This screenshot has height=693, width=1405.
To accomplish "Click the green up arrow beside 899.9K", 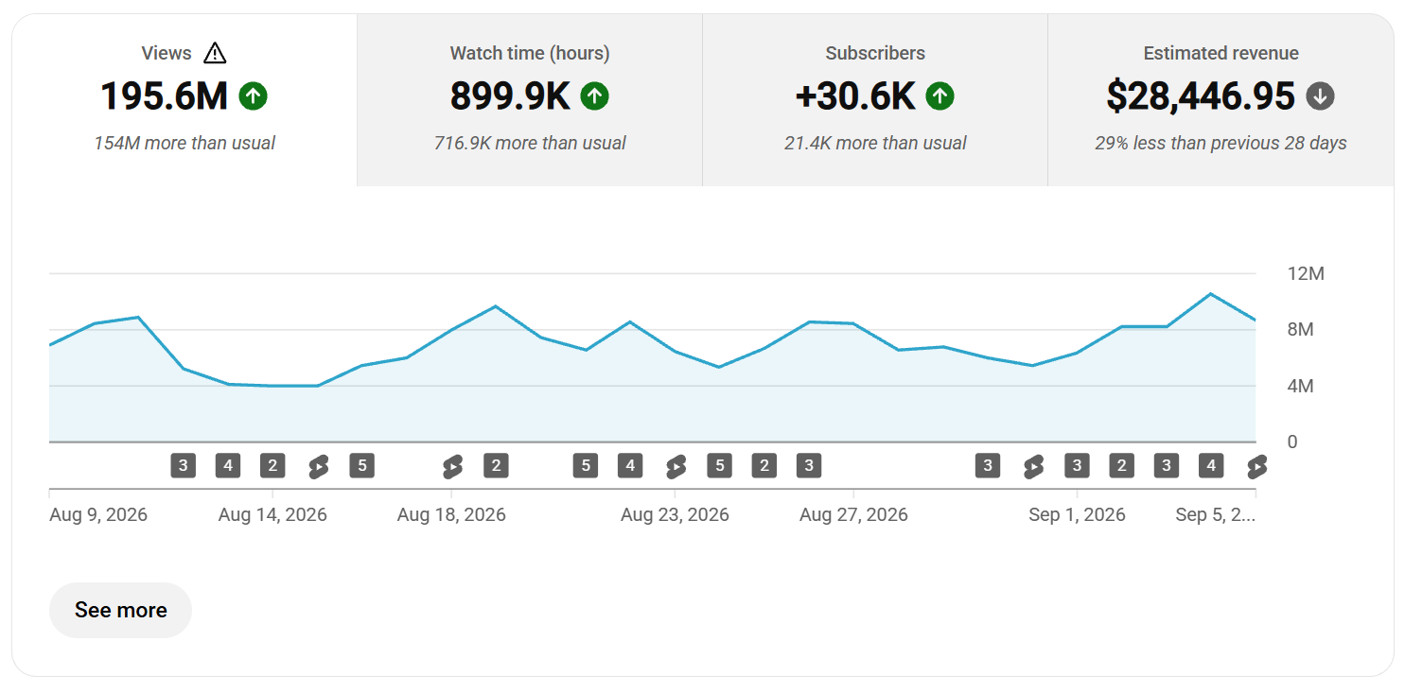I will [x=594, y=95].
